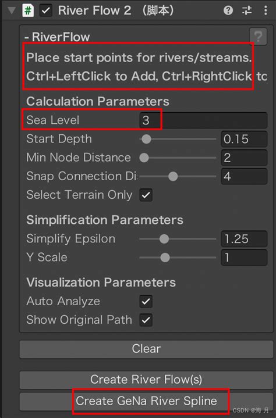Click the Clear button
276x418 pixels.
click(x=146, y=349)
